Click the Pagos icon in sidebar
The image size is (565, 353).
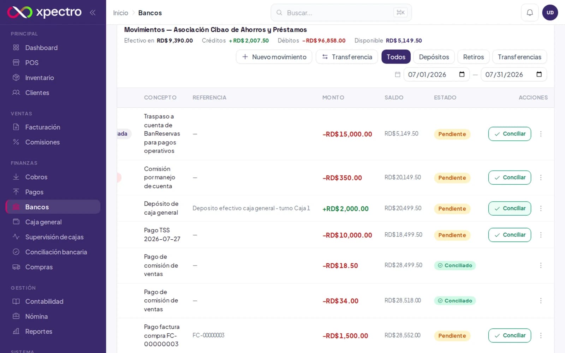click(16, 192)
